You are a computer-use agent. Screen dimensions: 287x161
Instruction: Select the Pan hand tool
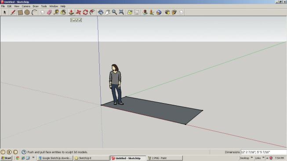point(107,12)
